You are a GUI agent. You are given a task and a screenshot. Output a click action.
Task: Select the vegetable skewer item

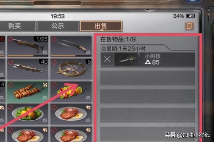coord(71,92)
